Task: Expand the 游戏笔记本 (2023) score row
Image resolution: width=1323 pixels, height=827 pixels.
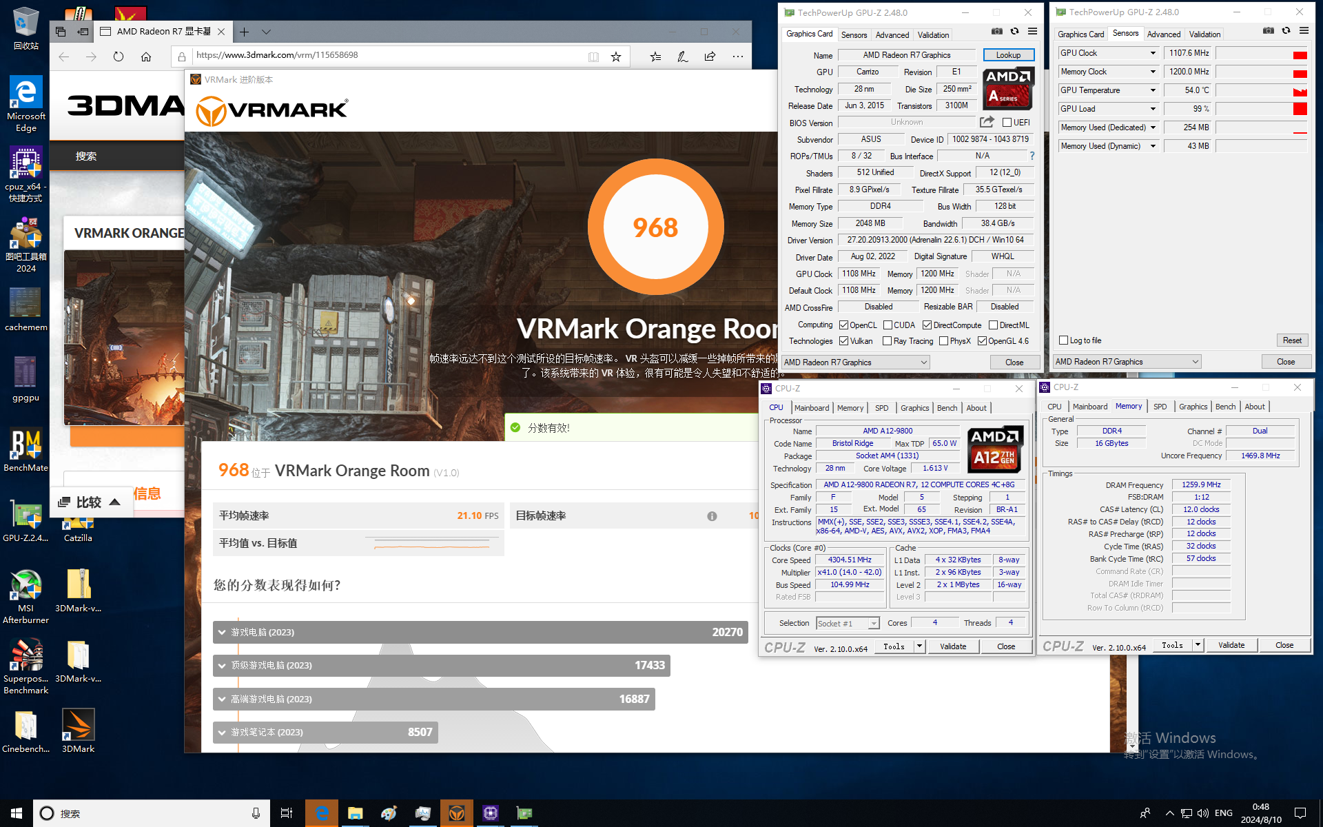Action: [325, 732]
